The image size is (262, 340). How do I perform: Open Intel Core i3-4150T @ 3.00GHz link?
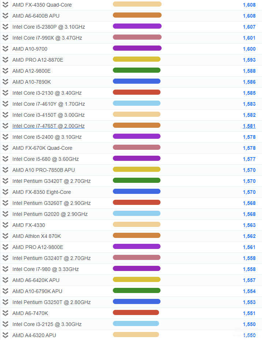(48, 115)
